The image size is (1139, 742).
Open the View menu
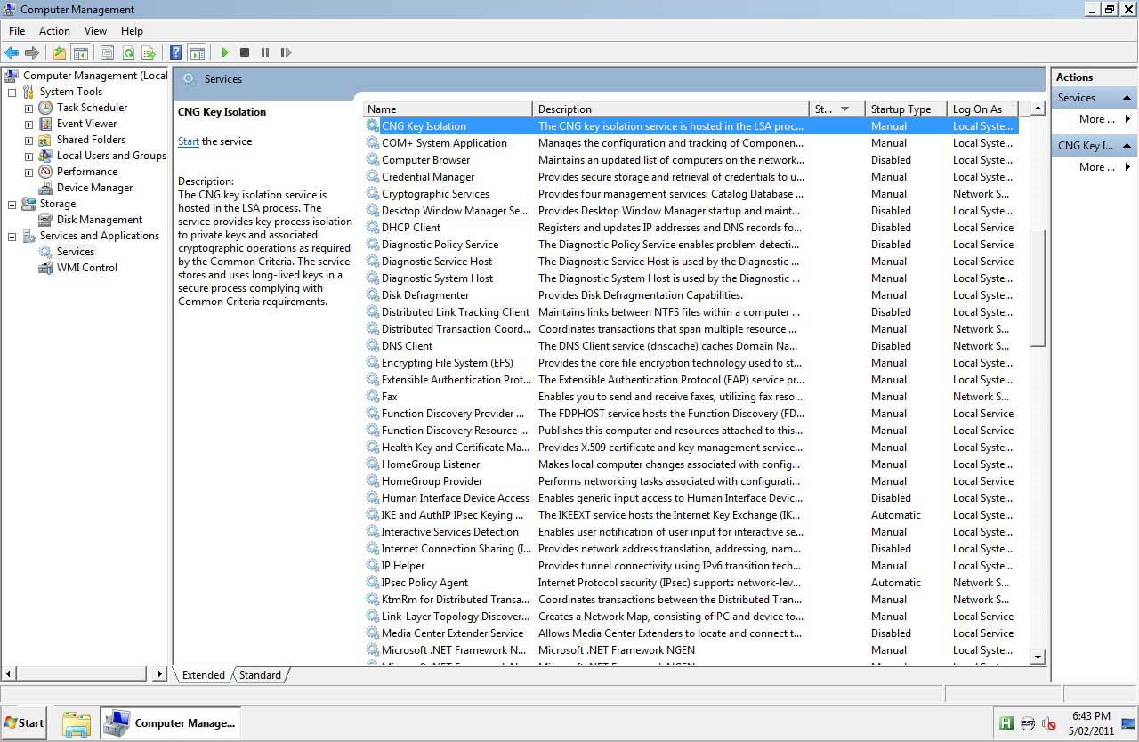tap(95, 31)
